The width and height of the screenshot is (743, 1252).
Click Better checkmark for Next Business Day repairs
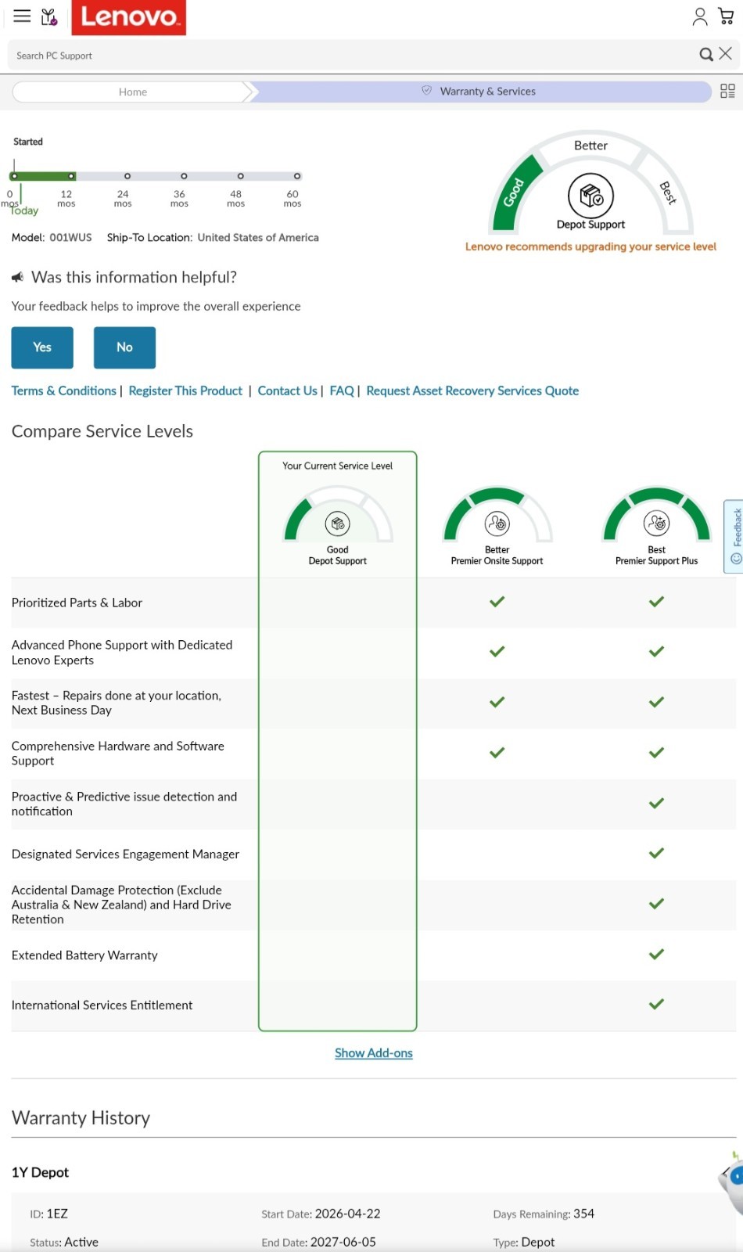(x=497, y=703)
